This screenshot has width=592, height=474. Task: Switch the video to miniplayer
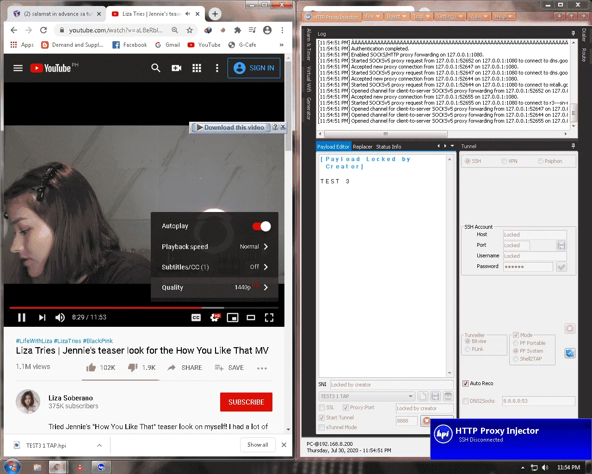[x=233, y=318]
